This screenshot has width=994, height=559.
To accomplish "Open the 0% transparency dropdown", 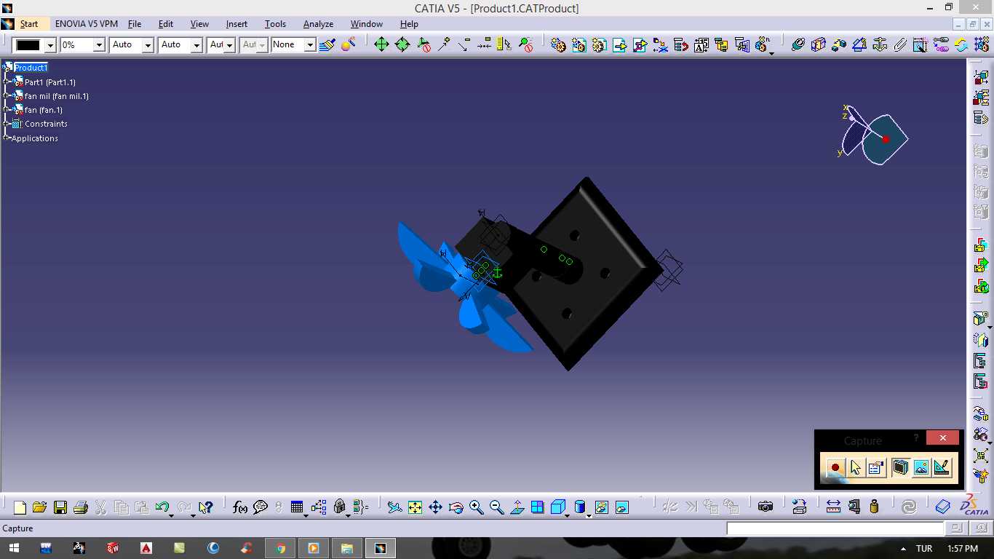I will 99,45.
